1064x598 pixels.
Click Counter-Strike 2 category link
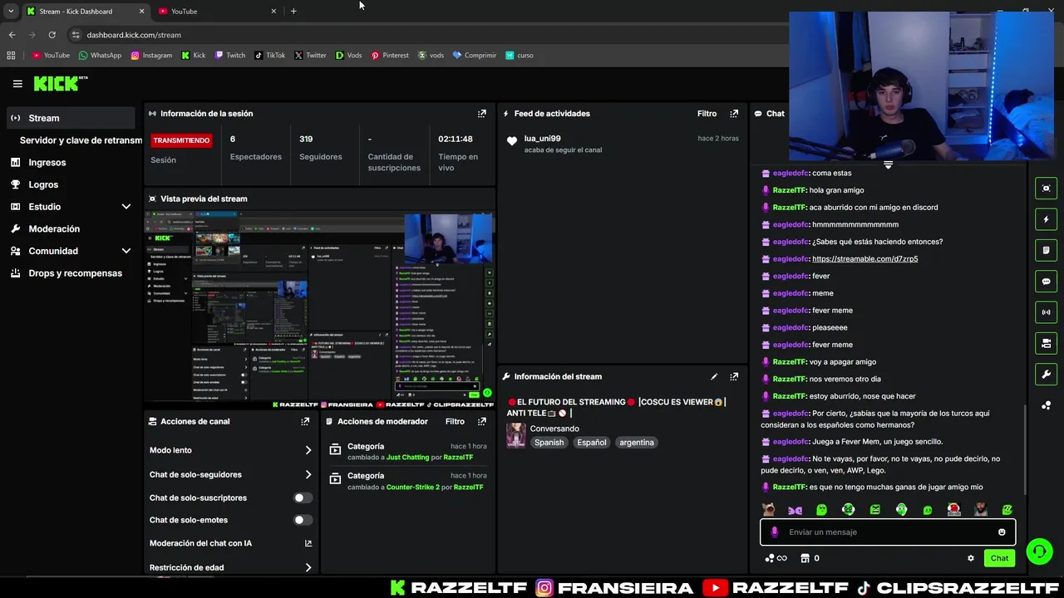[412, 488]
